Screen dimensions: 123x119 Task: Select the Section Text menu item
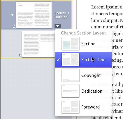pyautogui.click(x=83, y=60)
